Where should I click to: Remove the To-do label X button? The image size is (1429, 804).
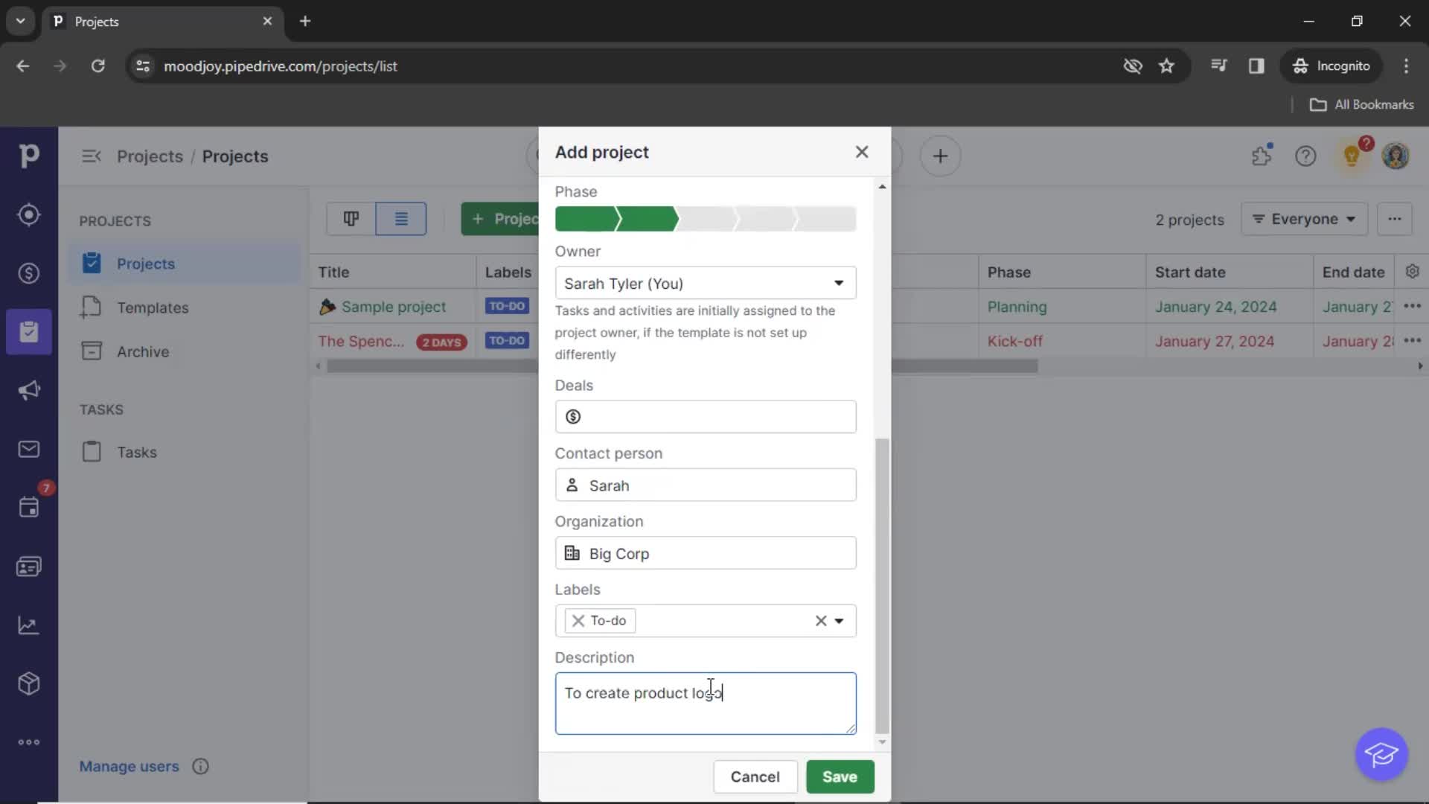[578, 620]
